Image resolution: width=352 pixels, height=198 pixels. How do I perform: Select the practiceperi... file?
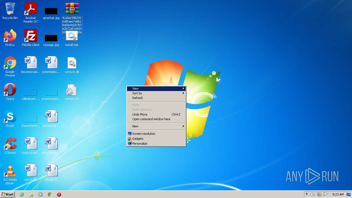[x=51, y=94]
